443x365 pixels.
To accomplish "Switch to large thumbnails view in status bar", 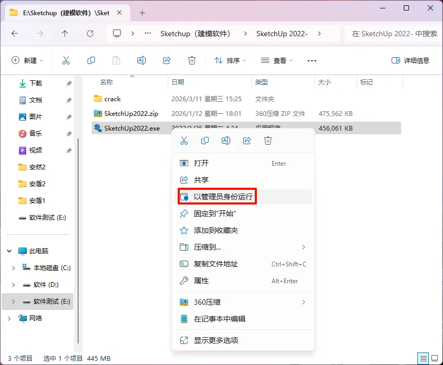I will tap(435, 359).
